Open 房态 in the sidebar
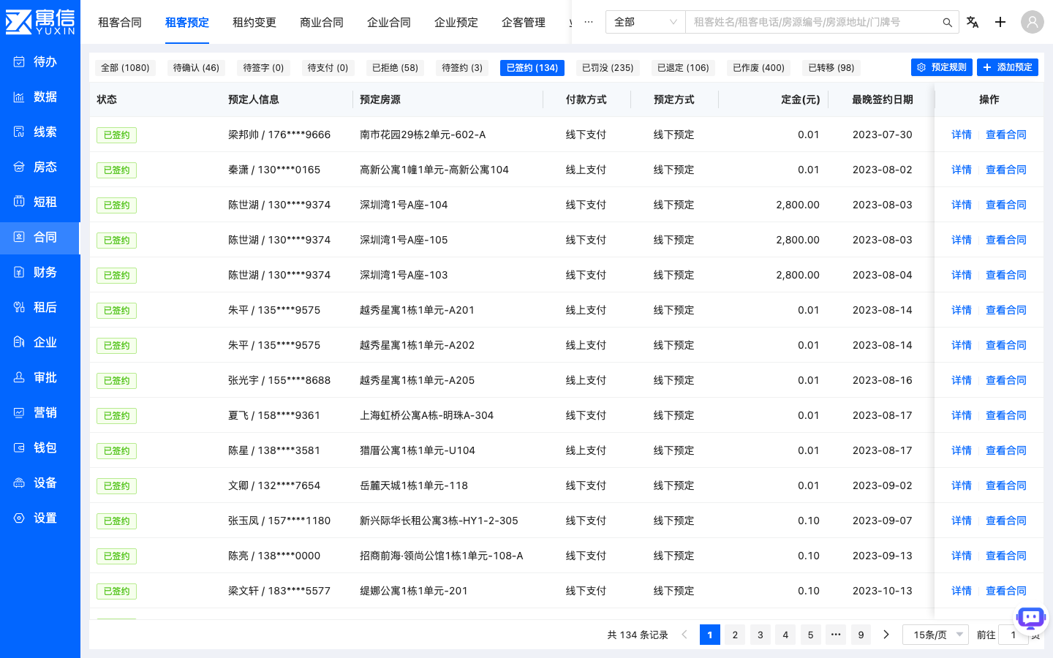This screenshot has width=1053, height=658. pyautogui.click(x=39, y=167)
